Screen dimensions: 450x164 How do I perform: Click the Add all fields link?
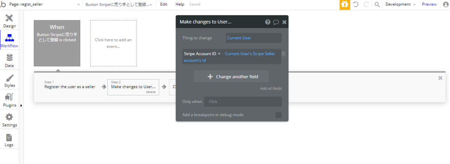pos(271,89)
